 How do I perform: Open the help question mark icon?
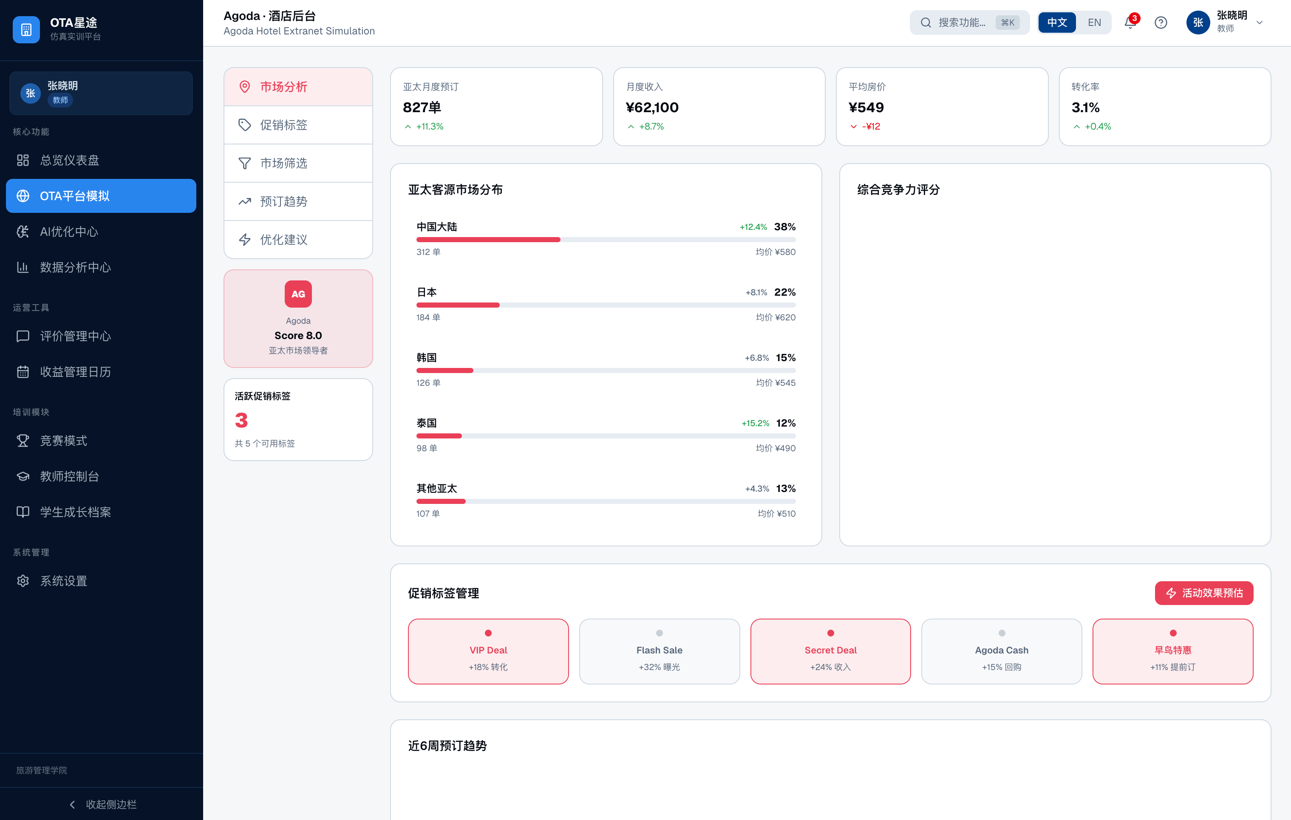pos(1161,23)
